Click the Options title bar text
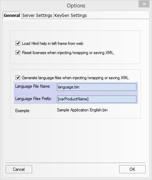This screenshot has width=152, height=180. click(x=76, y=6)
